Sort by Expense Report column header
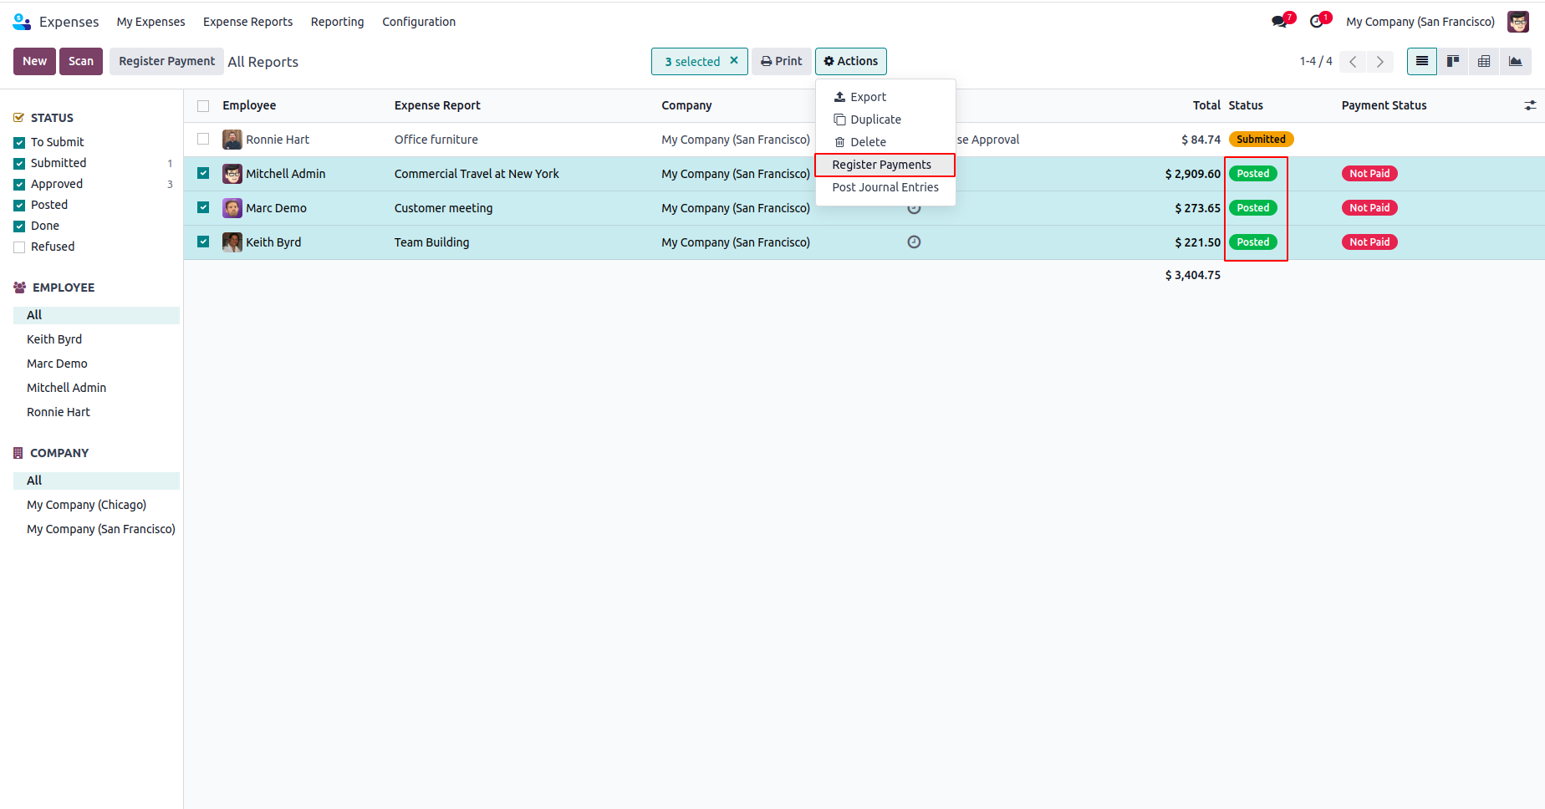The image size is (1545, 809). click(x=437, y=105)
